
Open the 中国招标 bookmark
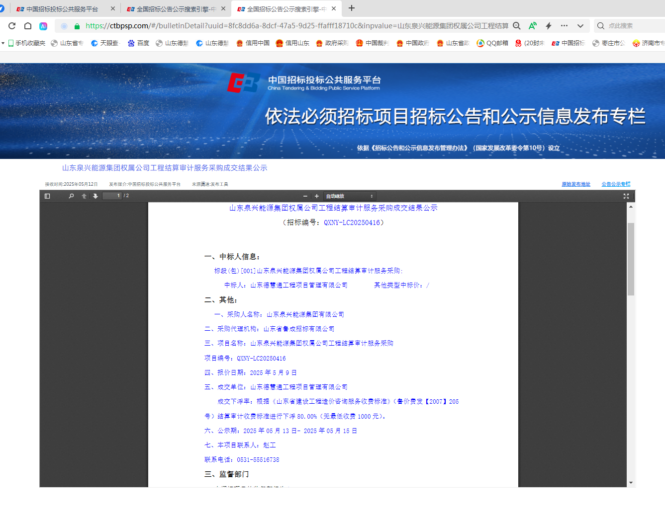(569, 43)
